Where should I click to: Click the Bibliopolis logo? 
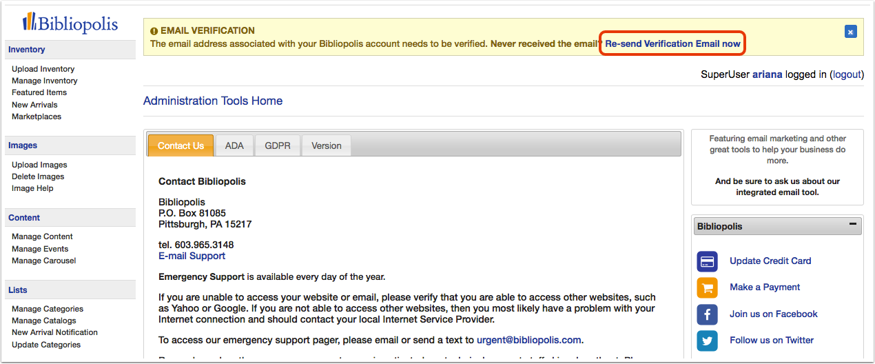[70, 22]
